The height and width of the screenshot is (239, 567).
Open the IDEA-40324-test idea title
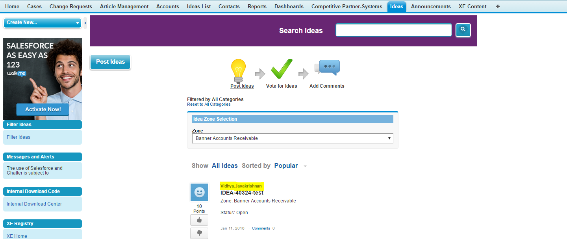[x=242, y=193]
